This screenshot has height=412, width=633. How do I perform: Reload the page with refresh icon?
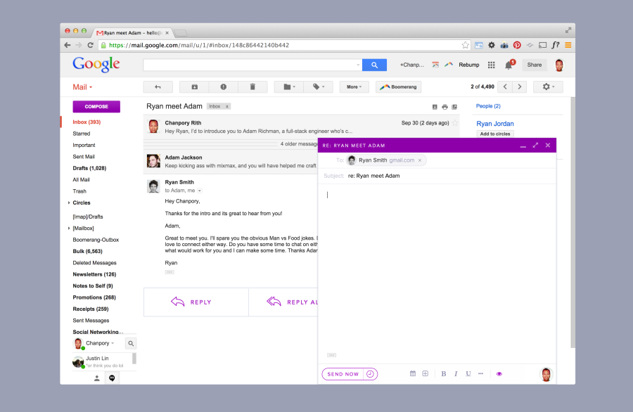coord(91,45)
